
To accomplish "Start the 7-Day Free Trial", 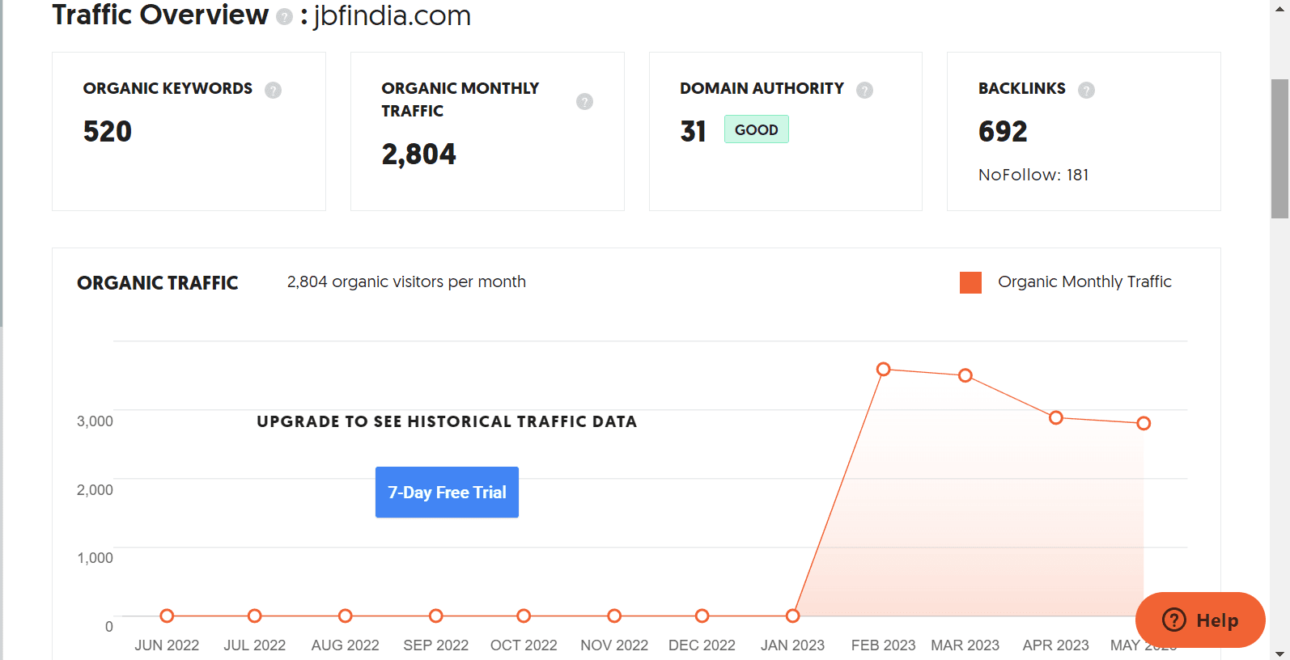I will (x=447, y=492).
